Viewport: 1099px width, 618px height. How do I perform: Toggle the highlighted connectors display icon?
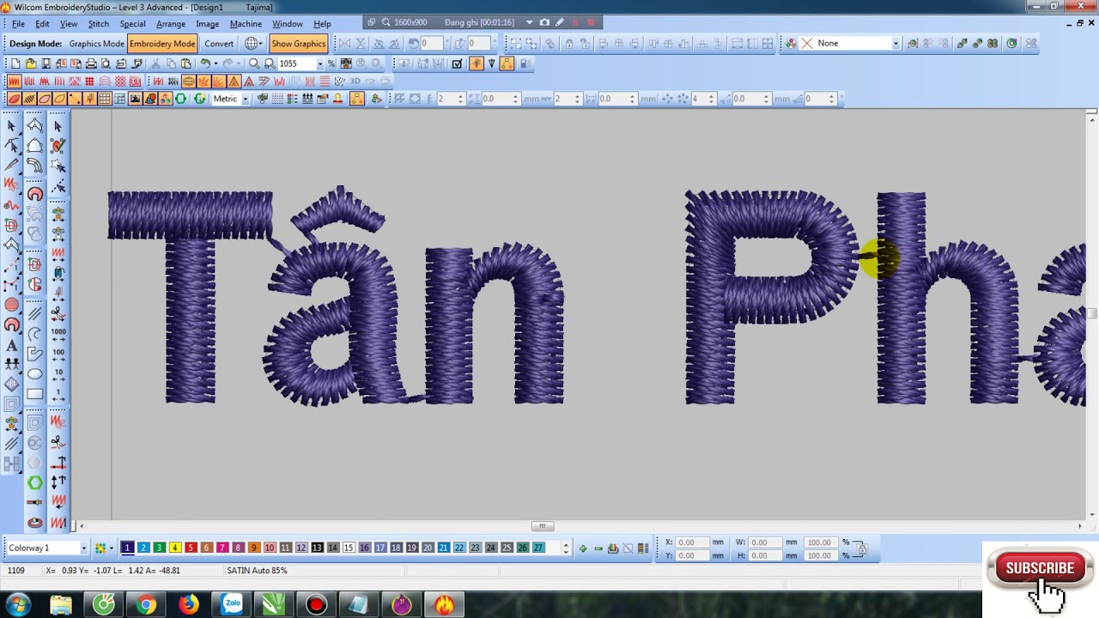pyautogui.click(x=507, y=64)
